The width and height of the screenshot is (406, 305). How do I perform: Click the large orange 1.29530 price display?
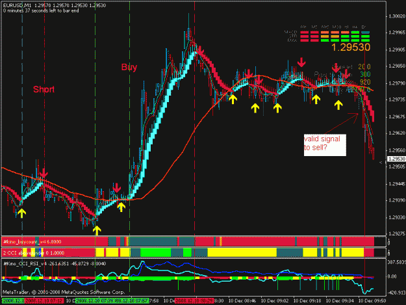click(351, 47)
